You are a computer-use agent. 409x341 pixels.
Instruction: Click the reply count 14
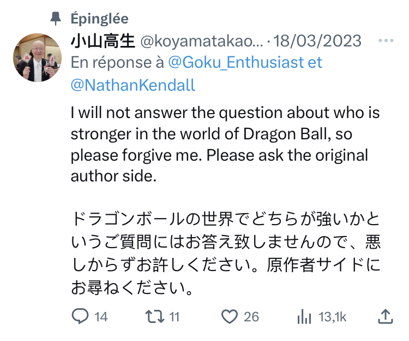(100, 316)
